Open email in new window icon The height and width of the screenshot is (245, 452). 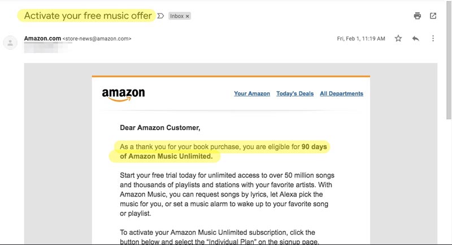tap(433, 16)
